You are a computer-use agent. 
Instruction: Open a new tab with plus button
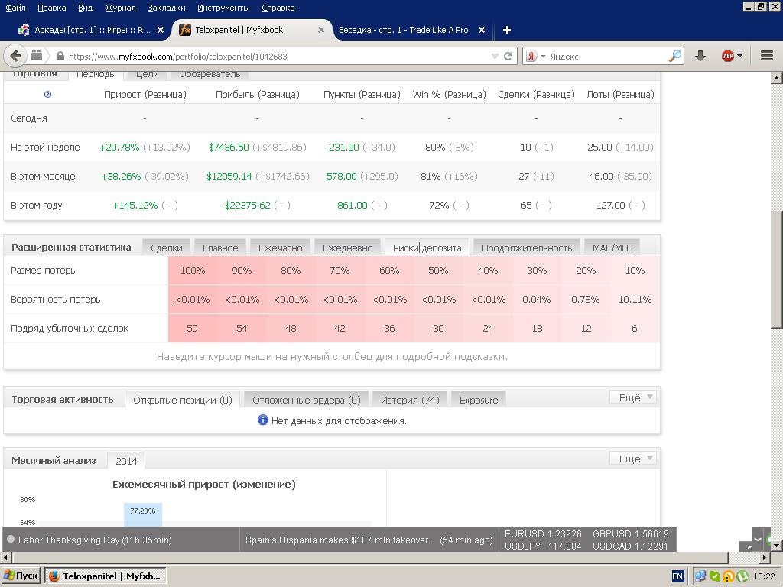(506, 30)
